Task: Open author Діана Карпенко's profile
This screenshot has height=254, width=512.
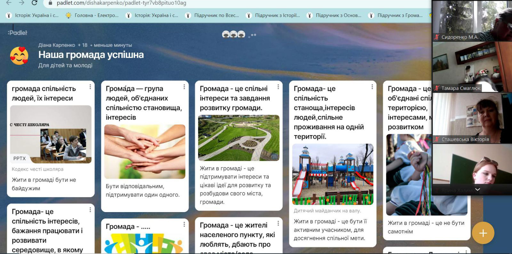Action: coord(57,45)
